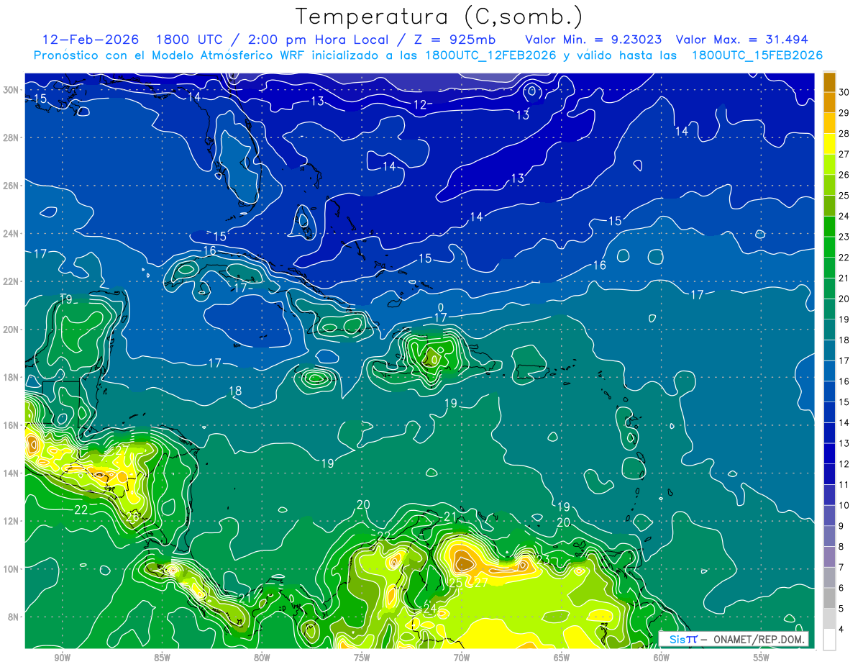Viewport: 863px width, 667px height.
Task: Click the yellow legend band between 27 and 28
Action: pos(829,143)
